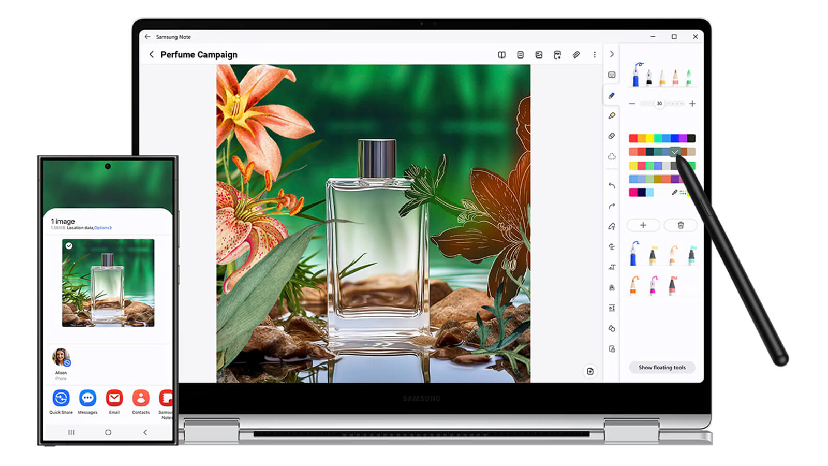Increase pen thickness with the plus button

(692, 104)
